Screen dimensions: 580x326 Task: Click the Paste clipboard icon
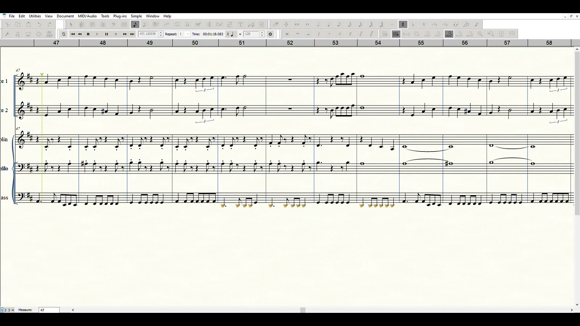29,24
